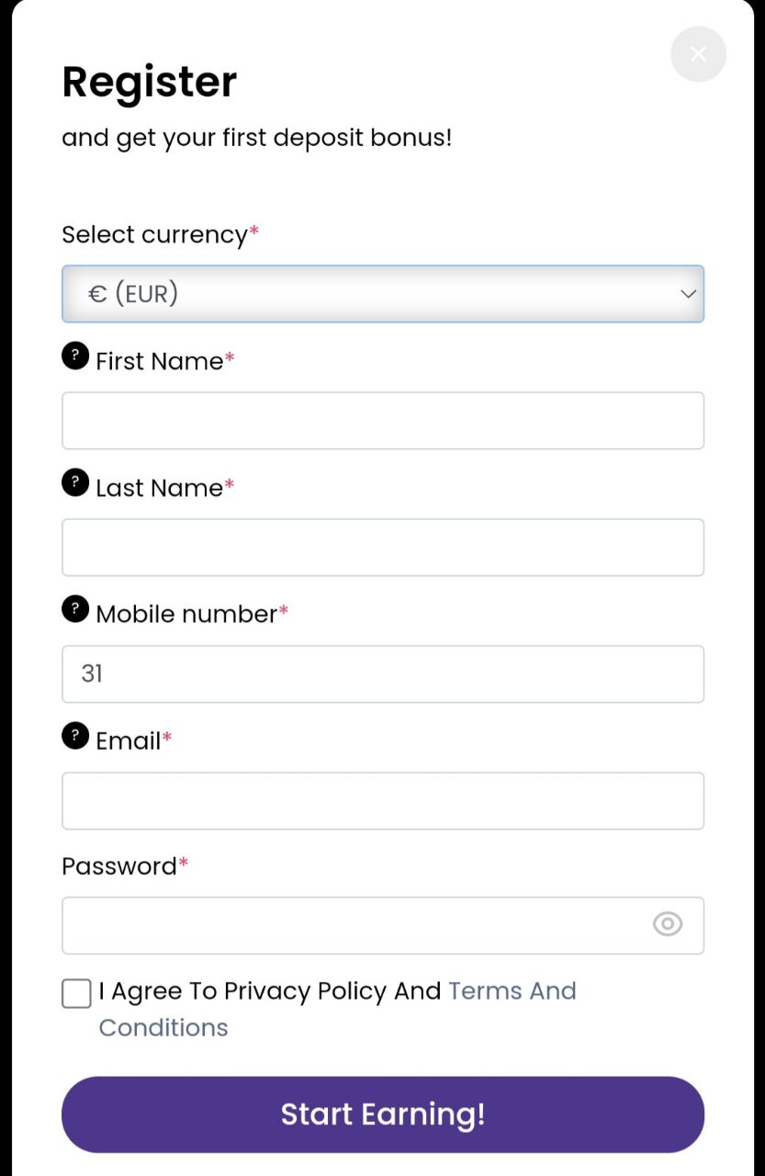Close the Register dialog
The width and height of the screenshot is (765, 1176).
coord(698,54)
